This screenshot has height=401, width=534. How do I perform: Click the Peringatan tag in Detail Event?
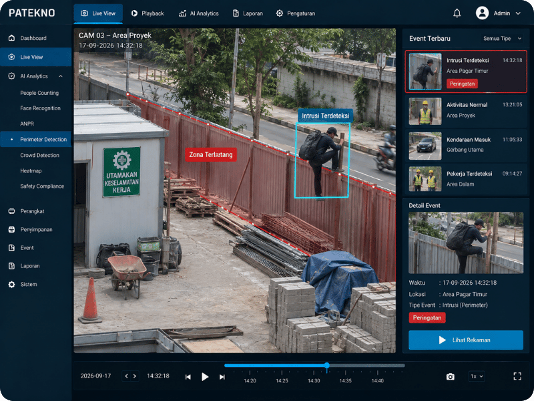point(427,318)
